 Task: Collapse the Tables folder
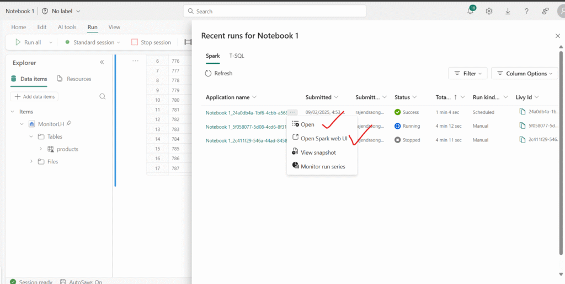coord(31,136)
